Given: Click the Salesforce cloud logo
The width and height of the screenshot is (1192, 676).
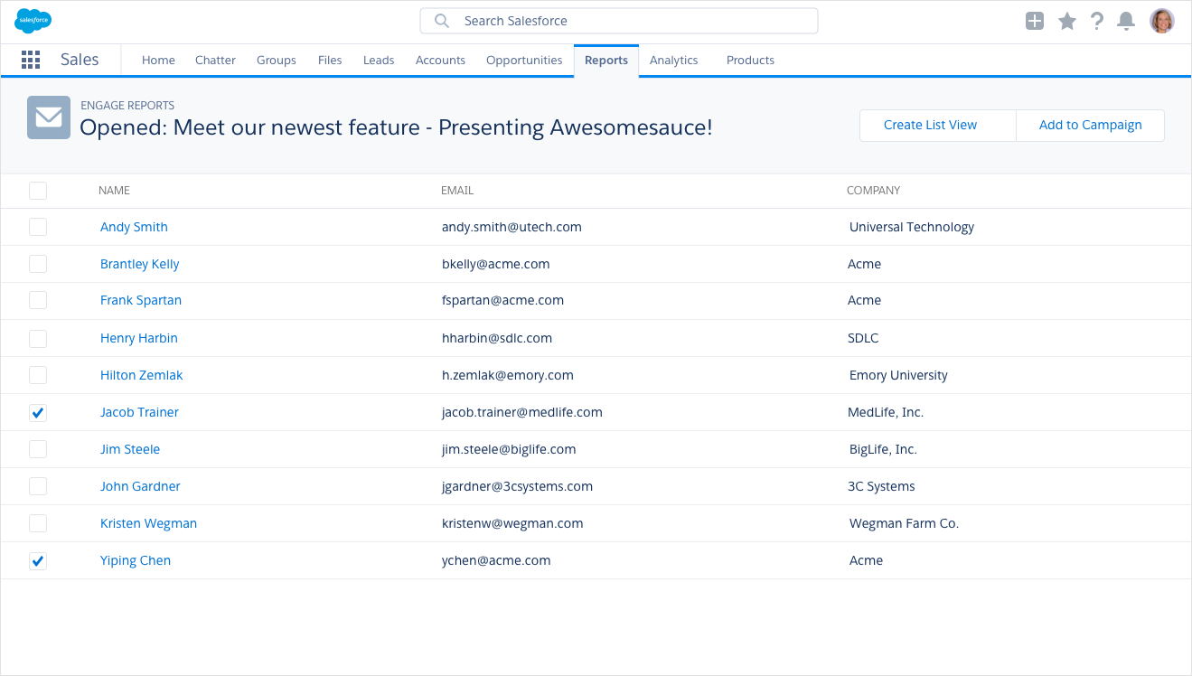Looking at the screenshot, I should coord(33,20).
